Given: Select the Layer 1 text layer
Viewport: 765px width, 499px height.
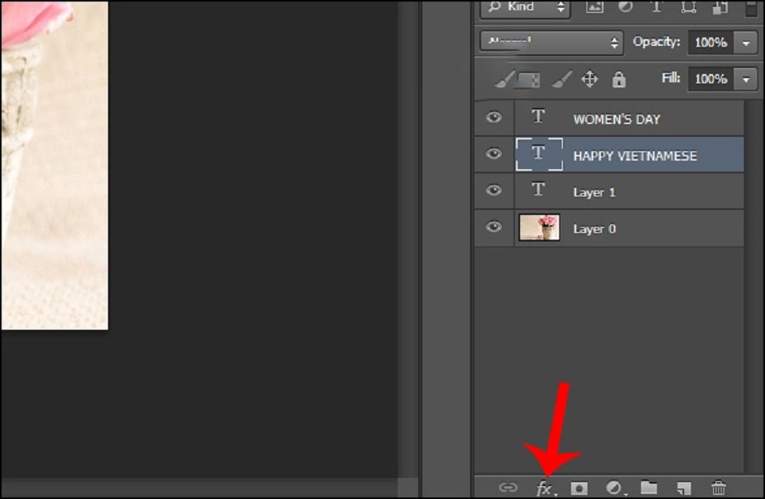Looking at the screenshot, I should point(594,192).
